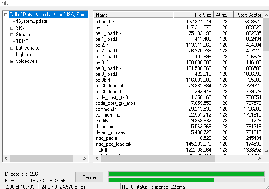Select the intro_pac_load.bik file
The image size is (269, 189).
113,144
